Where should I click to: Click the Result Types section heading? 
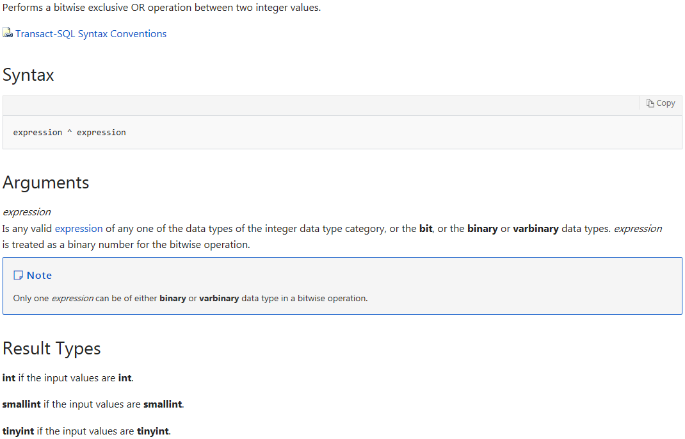pos(51,349)
